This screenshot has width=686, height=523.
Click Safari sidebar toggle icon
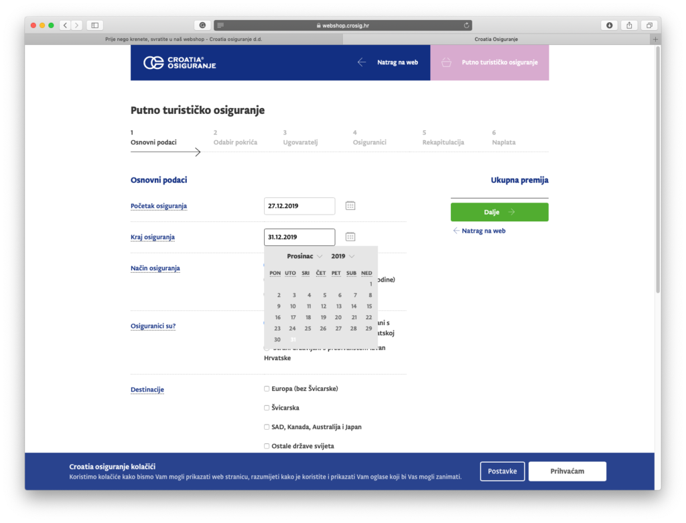94,25
